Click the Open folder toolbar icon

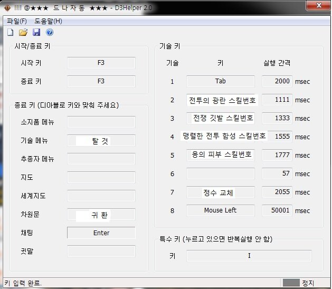pos(23,32)
